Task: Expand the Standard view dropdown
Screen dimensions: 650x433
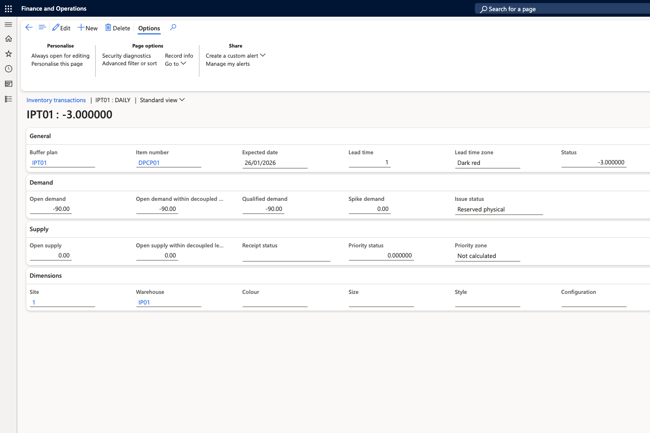Action: tap(162, 100)
